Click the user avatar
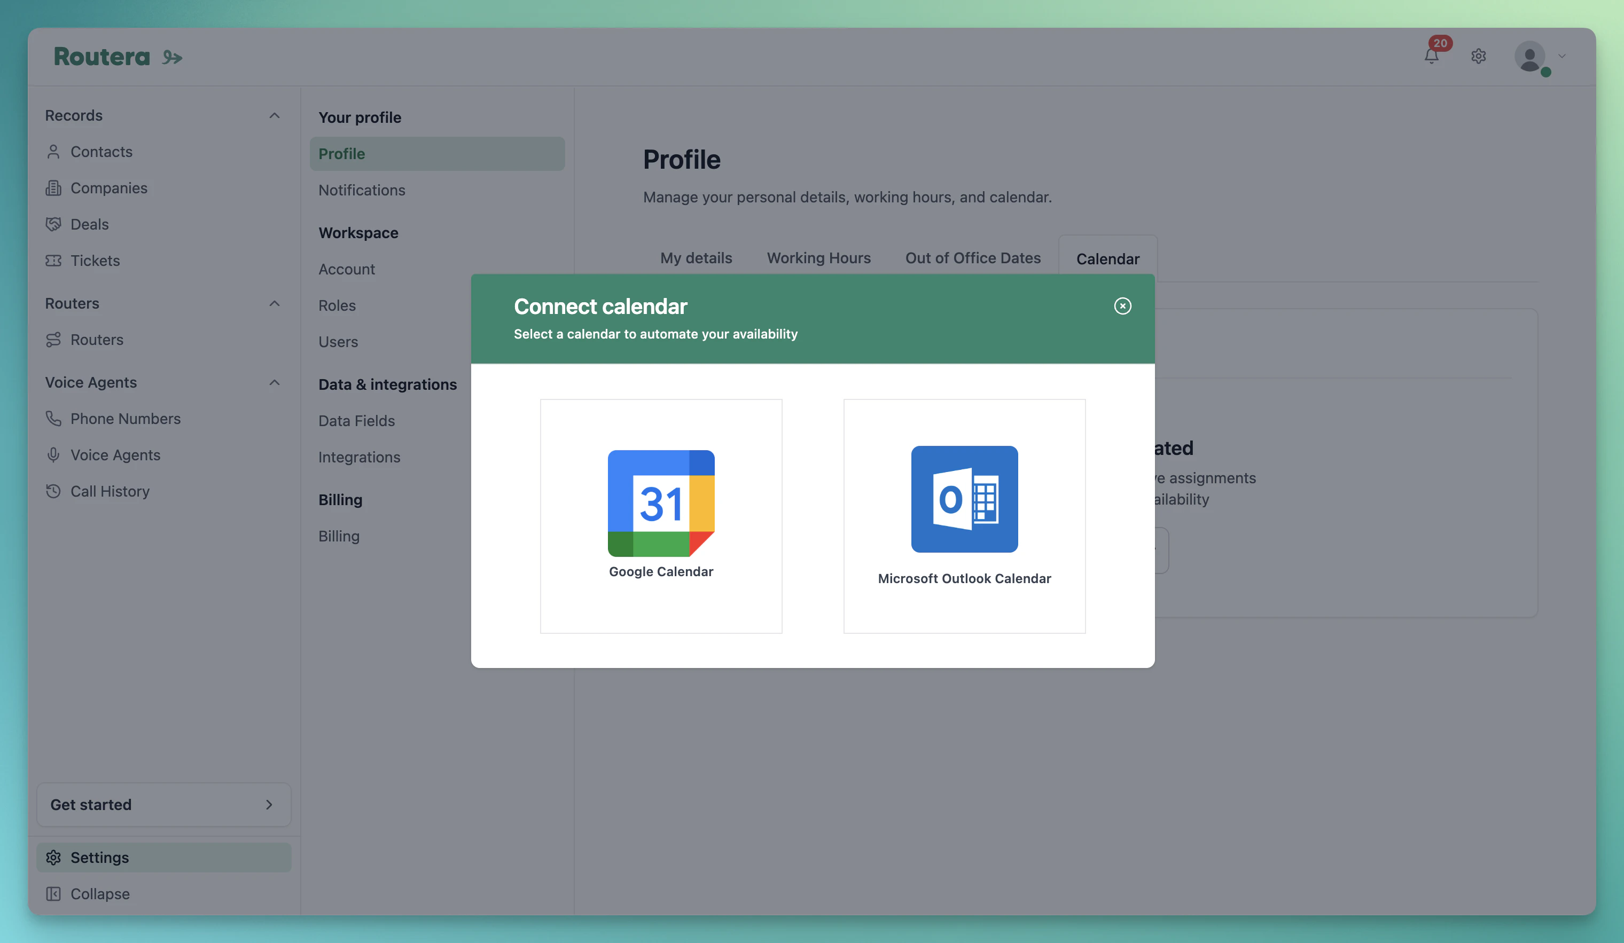This screenshot has width=1624, height=943. 1529,57
